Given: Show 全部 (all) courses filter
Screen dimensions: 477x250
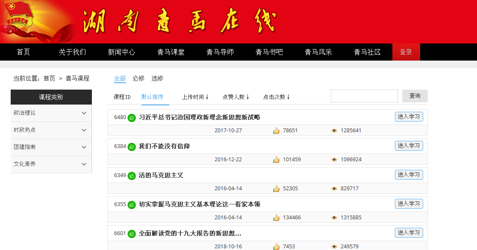Looking at the screenshot, I should tap(120, 78).
